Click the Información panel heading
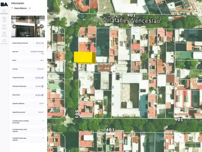Viewport: 202px width, 152px height. (x=18, y=3)
